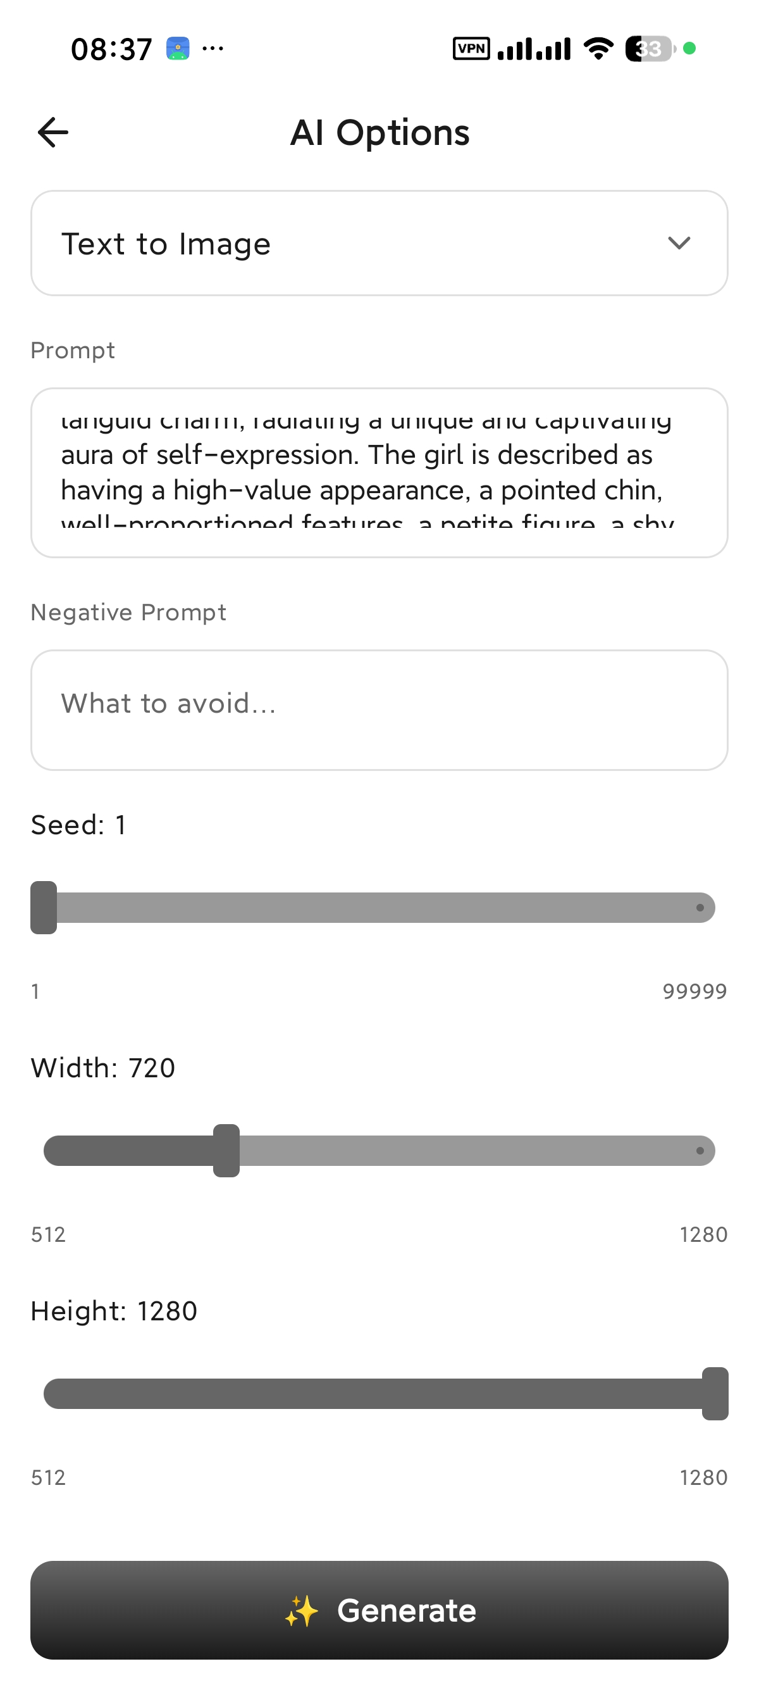Screen dimensions: 759x1690
Task: Tap the sparkles icon on Generate
Action: (x=302, y=1612)
